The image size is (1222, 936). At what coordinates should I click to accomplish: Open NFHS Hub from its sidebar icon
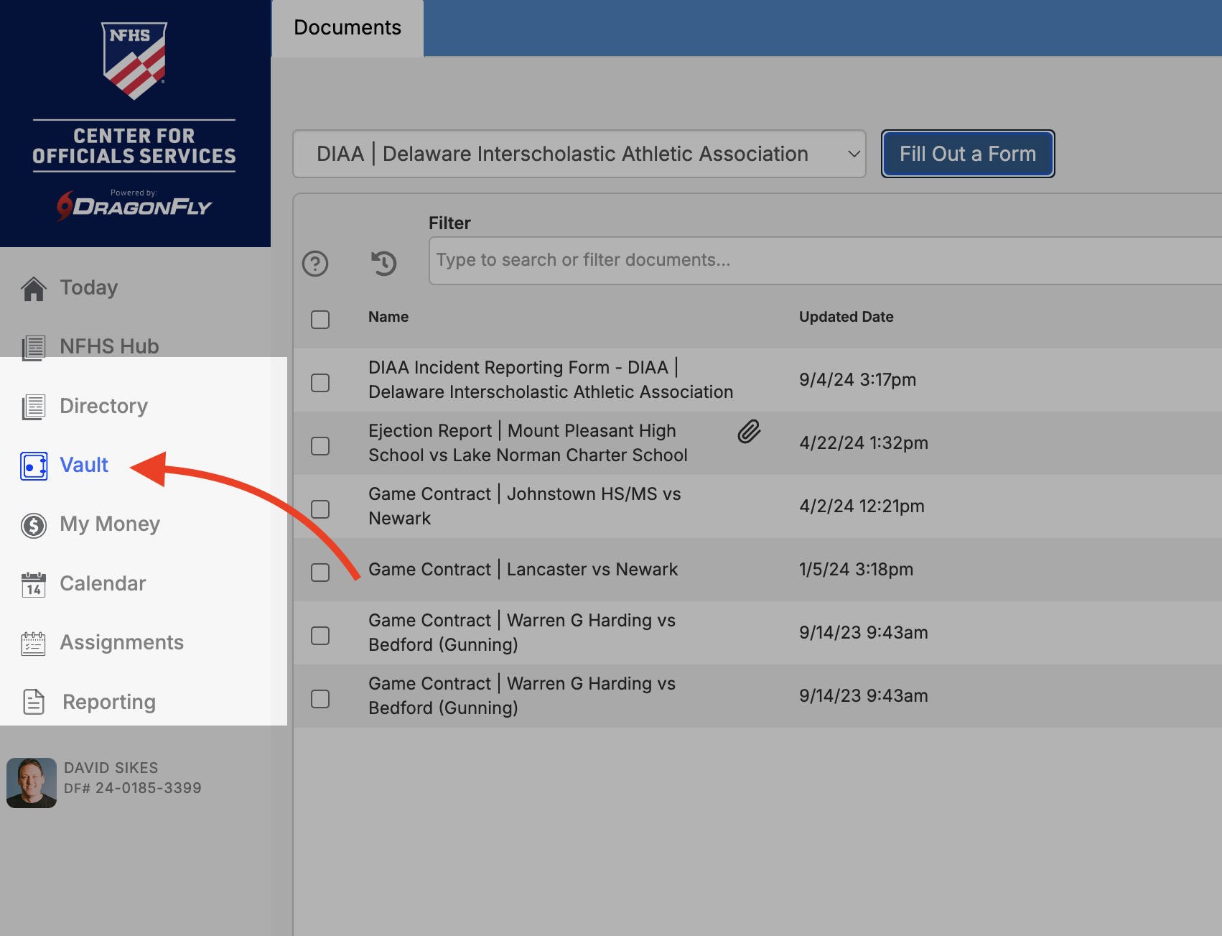pos(34,348)
